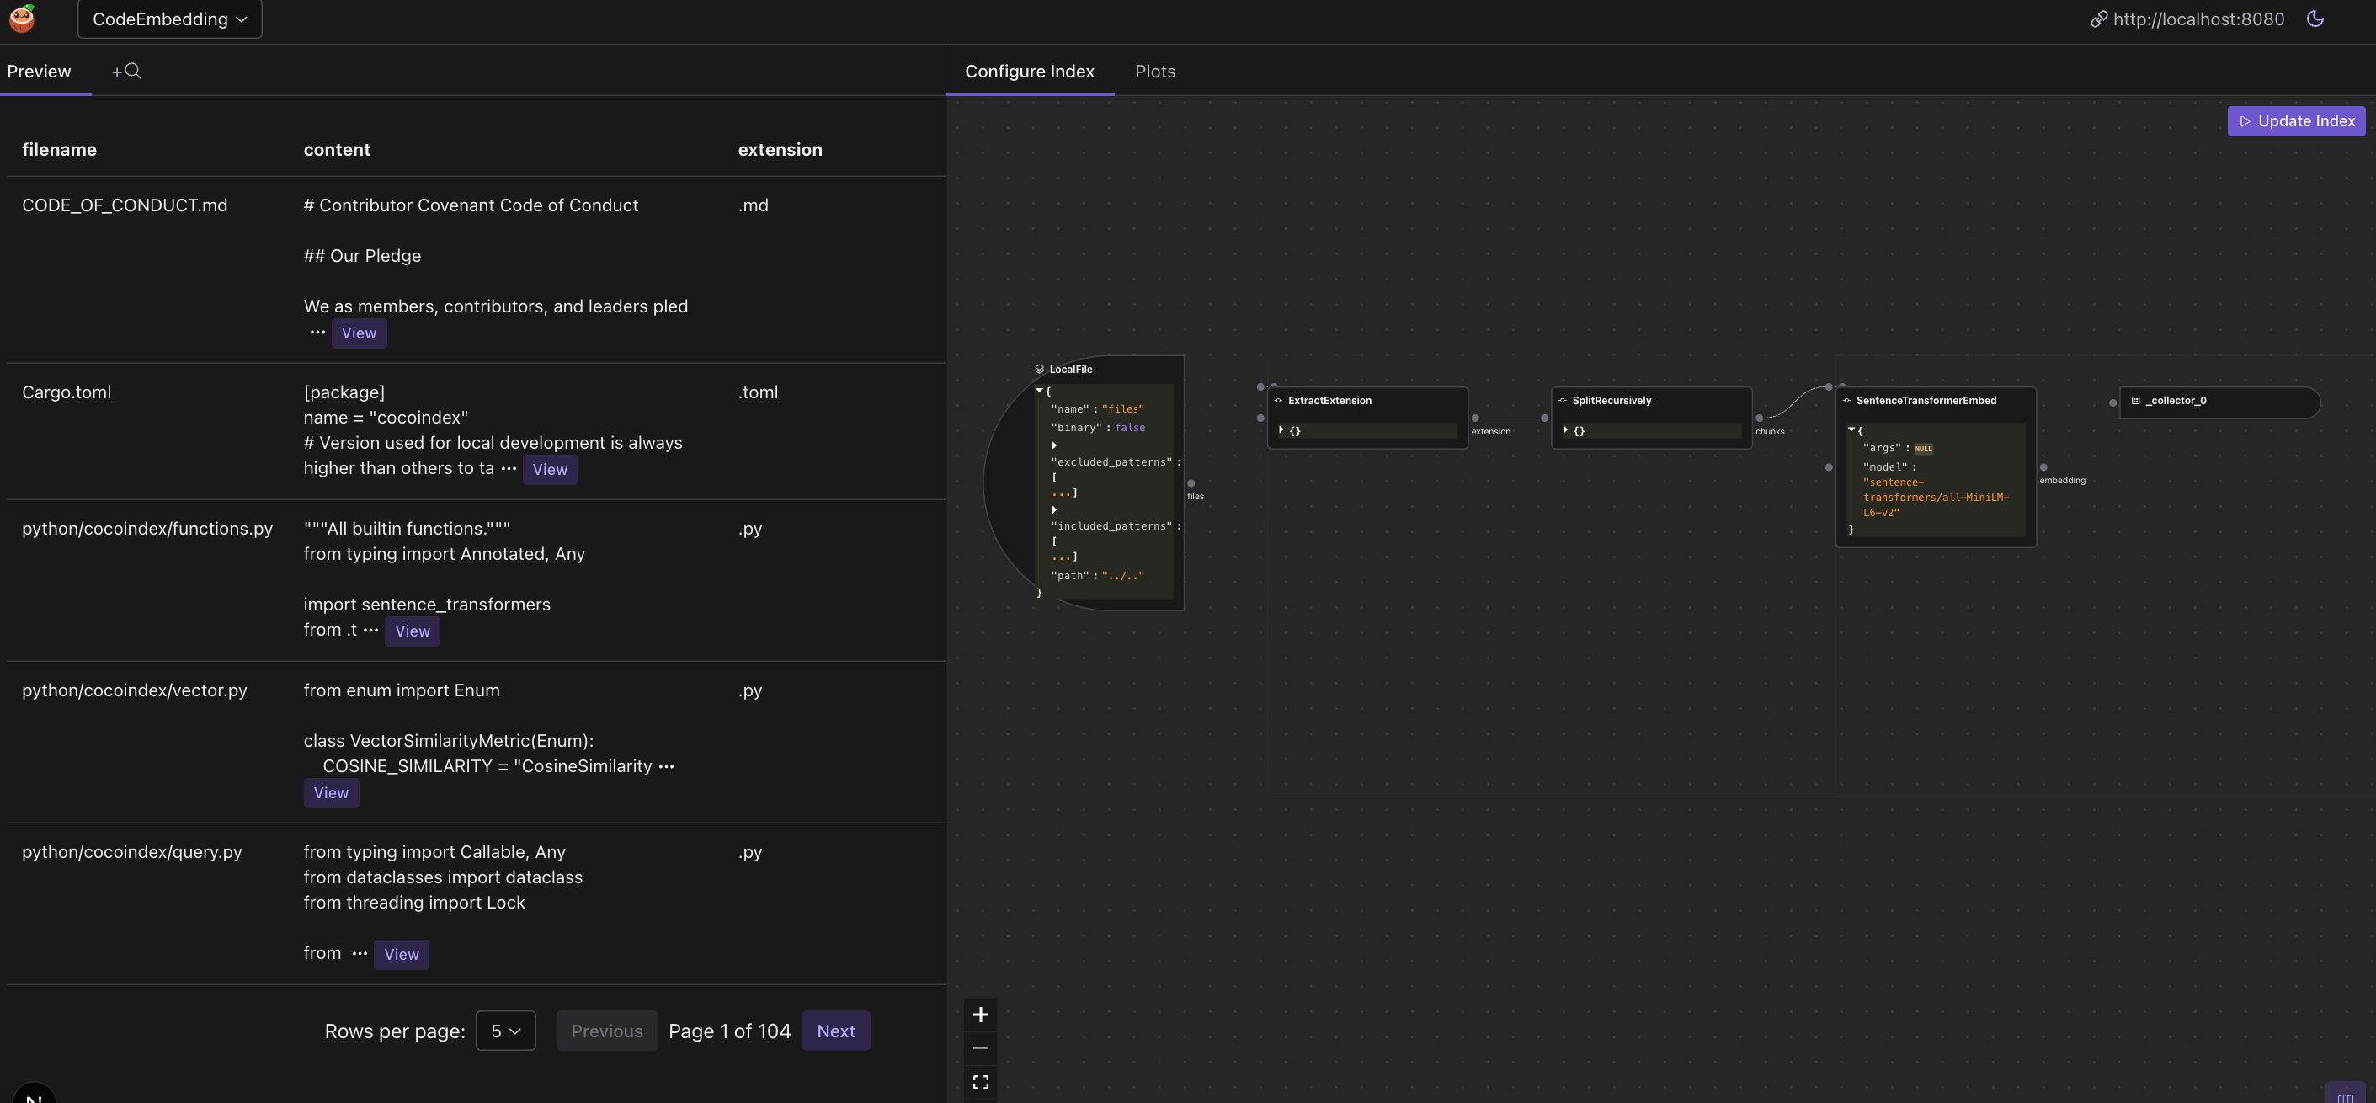2376x1103 pixels.
Task: Select the Configure Index tab
Action: click(1030, 71)
